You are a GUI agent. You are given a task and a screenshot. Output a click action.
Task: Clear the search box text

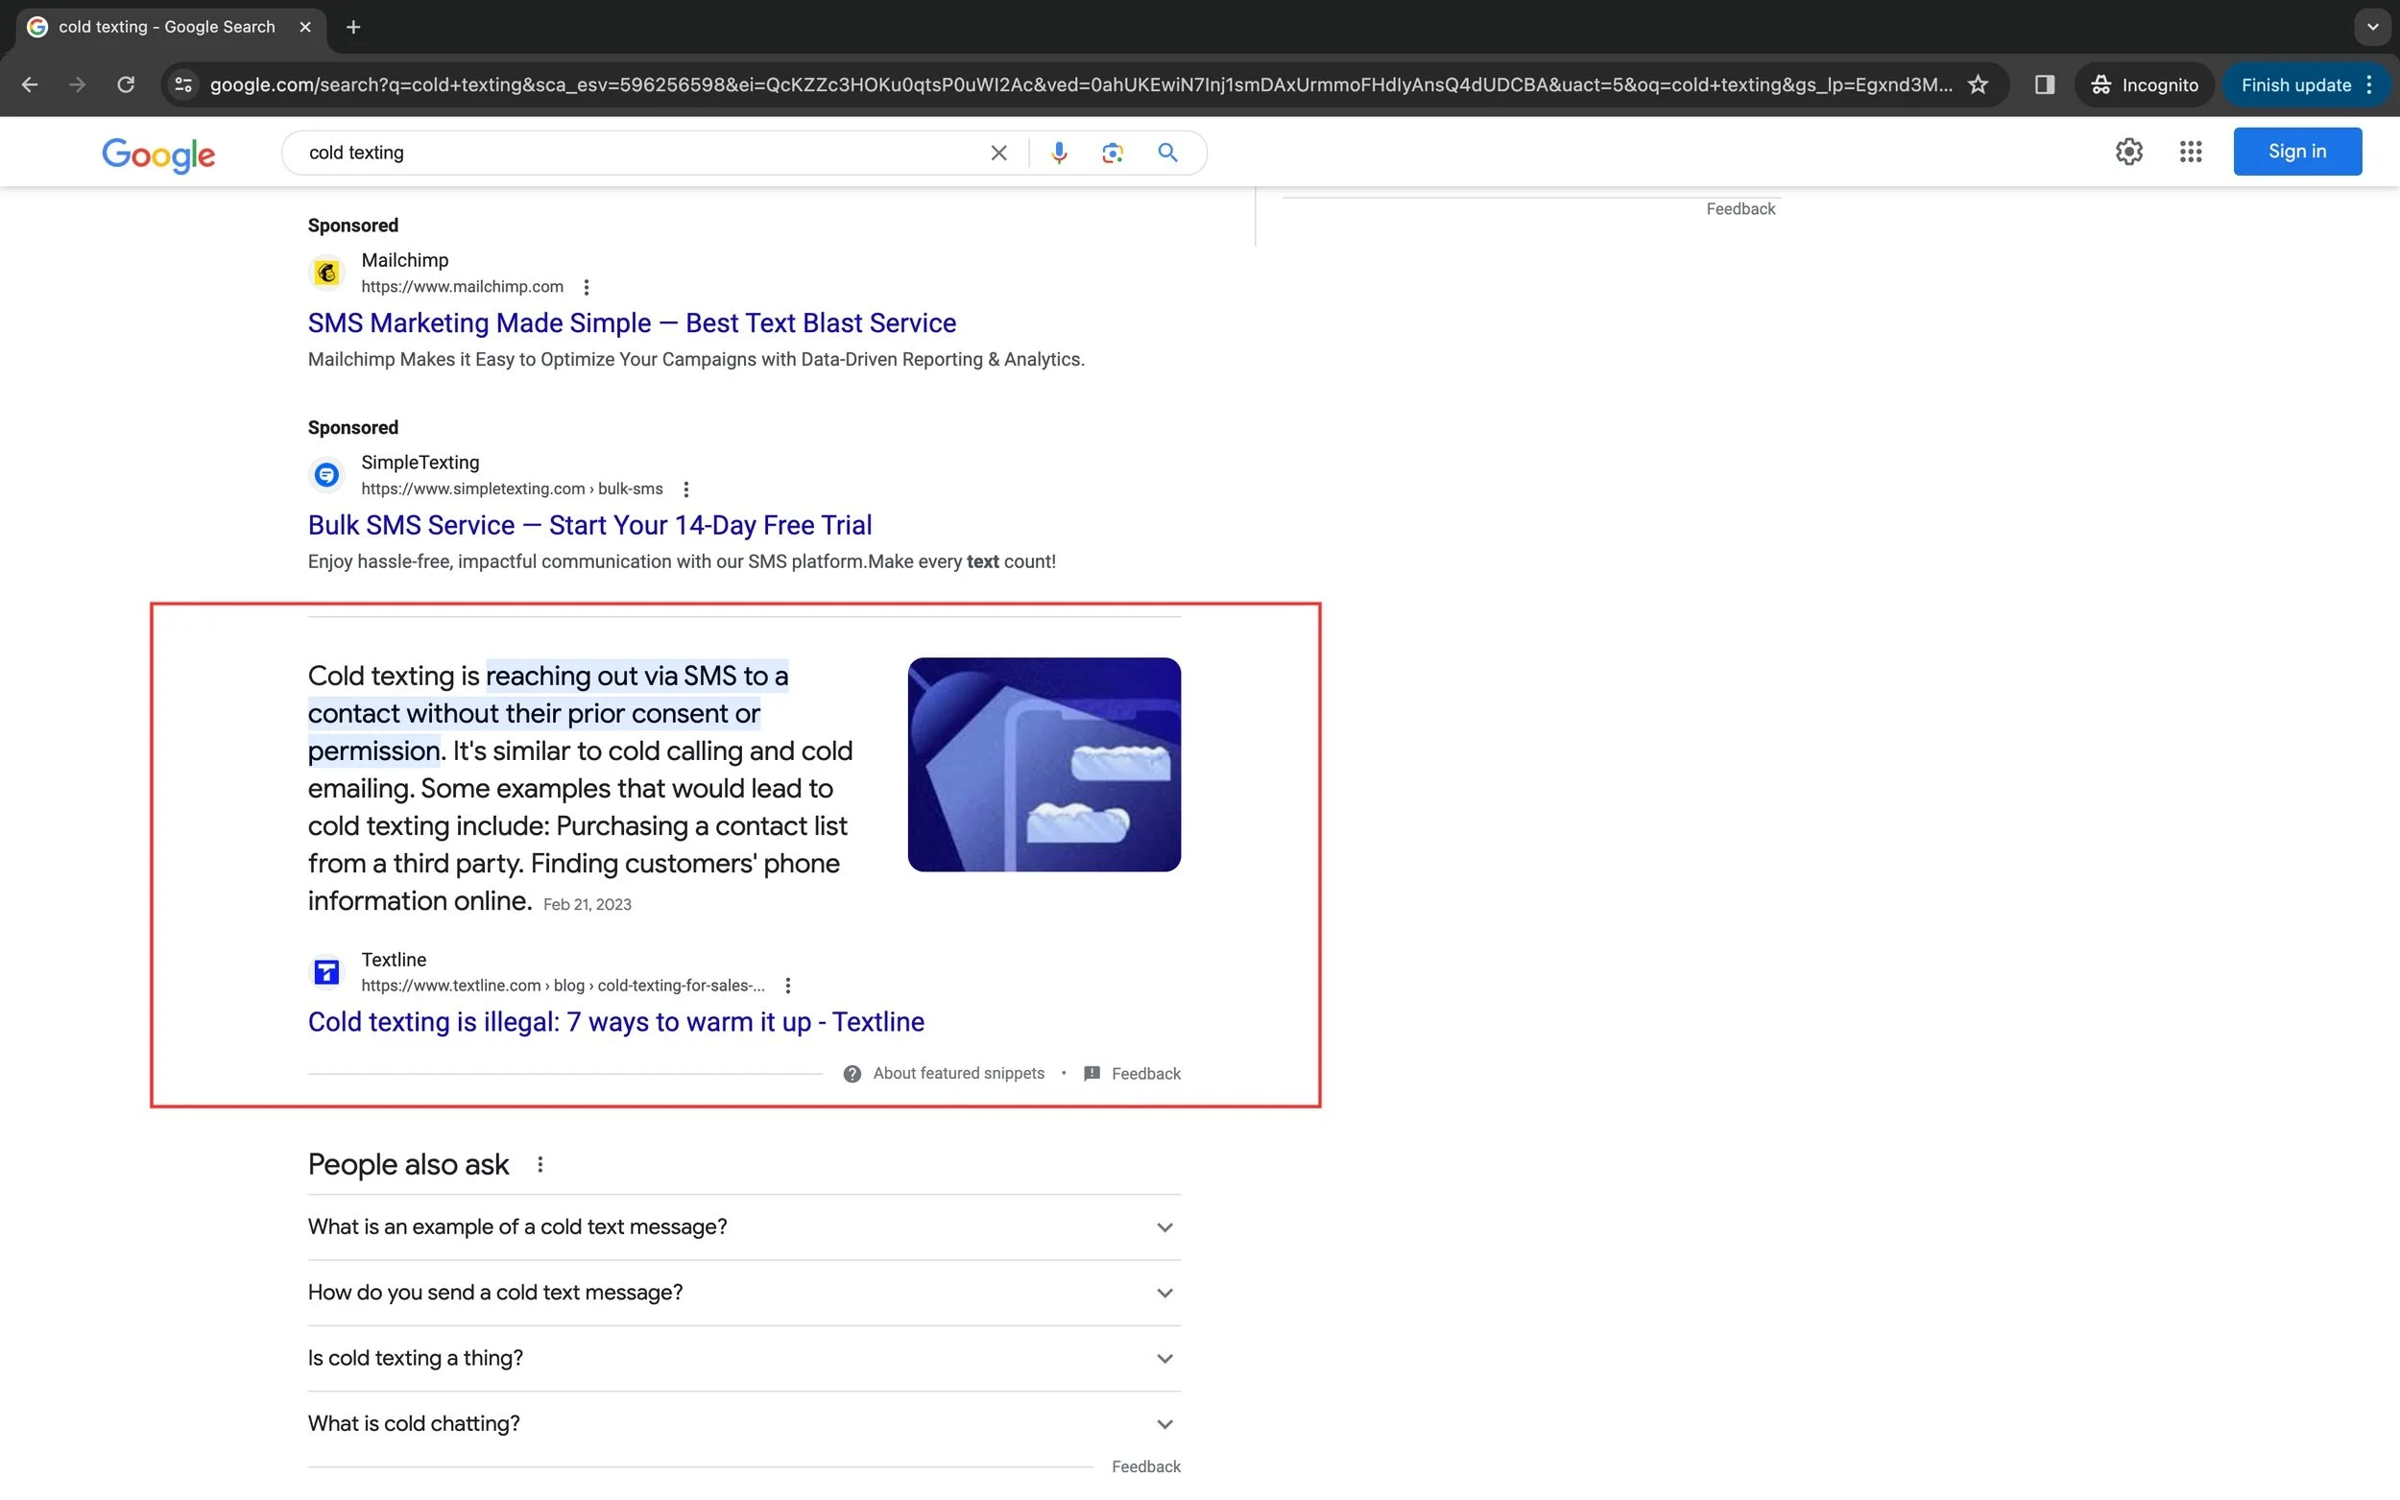pyautogui.click(x=998, y=153)
